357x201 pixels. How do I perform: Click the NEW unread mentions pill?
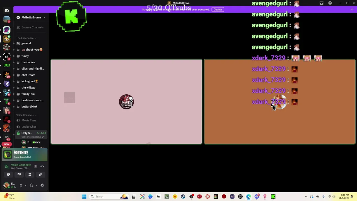tap(7, 144)
